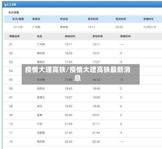
Task: Click station 南京南 in stop 12 row
Action: point(41,142)
